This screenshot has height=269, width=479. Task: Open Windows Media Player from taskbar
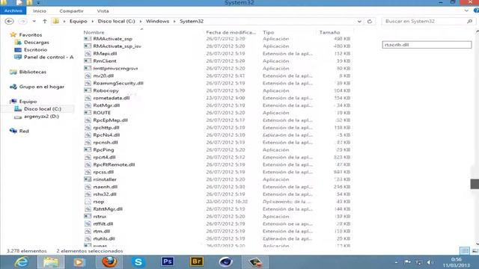pyautogui.click(x=79, y=262)
